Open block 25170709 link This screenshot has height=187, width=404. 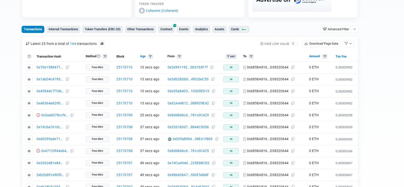(x=124, y=115)
